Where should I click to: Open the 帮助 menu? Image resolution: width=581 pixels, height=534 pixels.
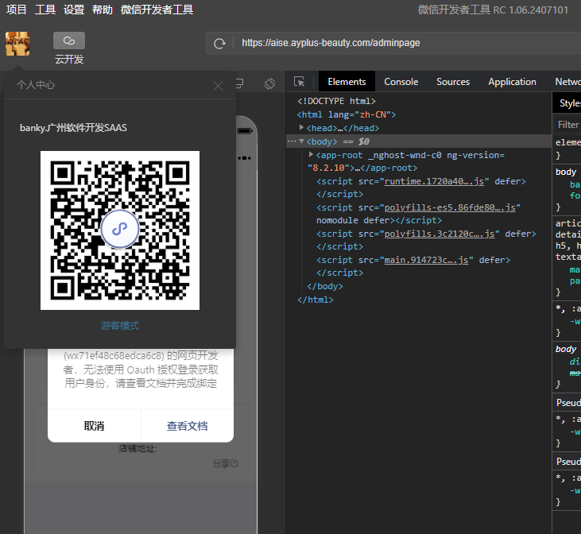pyautogui.click(x=103, y=10)
